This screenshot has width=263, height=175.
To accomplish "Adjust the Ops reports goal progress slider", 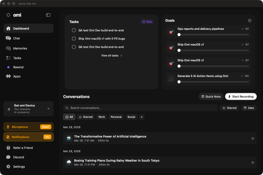I will click(213, 35).
